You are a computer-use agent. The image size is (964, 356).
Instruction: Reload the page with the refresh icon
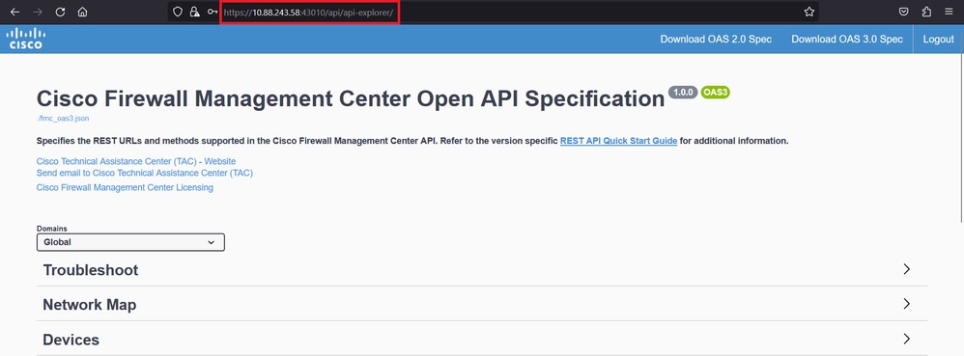[60, 12]
